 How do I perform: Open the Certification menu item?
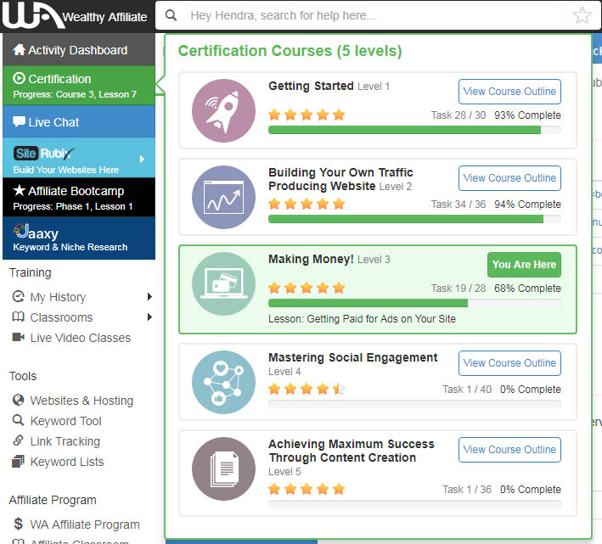[x=79, y=86]
